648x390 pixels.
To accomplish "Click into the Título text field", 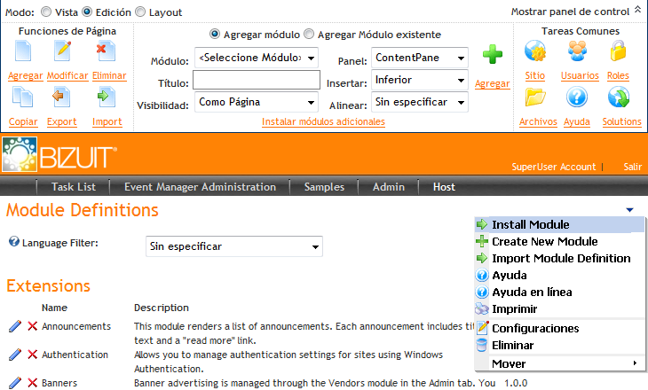I will 256,81.
